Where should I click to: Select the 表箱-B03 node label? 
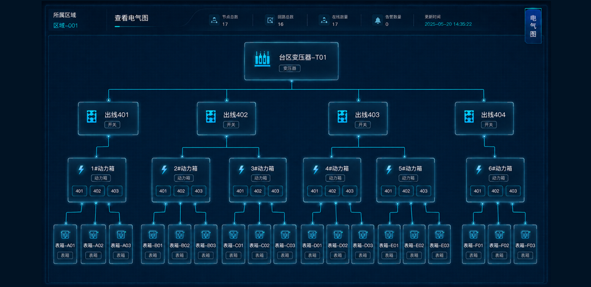206,246
